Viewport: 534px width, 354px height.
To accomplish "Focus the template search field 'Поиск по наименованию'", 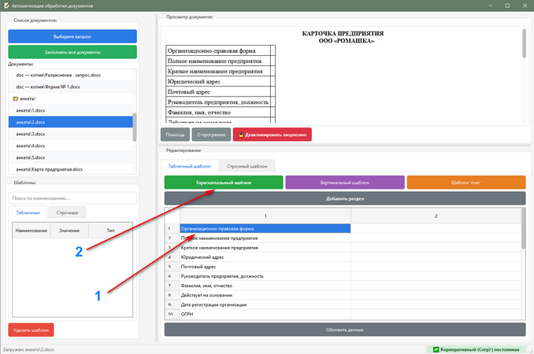I will 72,198.
